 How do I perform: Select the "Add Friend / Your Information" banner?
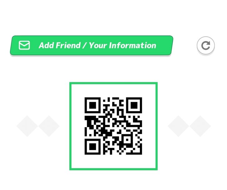pyautogui.click(x=91, y=45)
